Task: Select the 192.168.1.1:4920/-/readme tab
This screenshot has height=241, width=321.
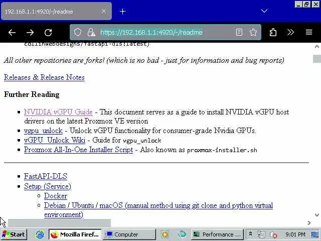Action: click(56, 11)
